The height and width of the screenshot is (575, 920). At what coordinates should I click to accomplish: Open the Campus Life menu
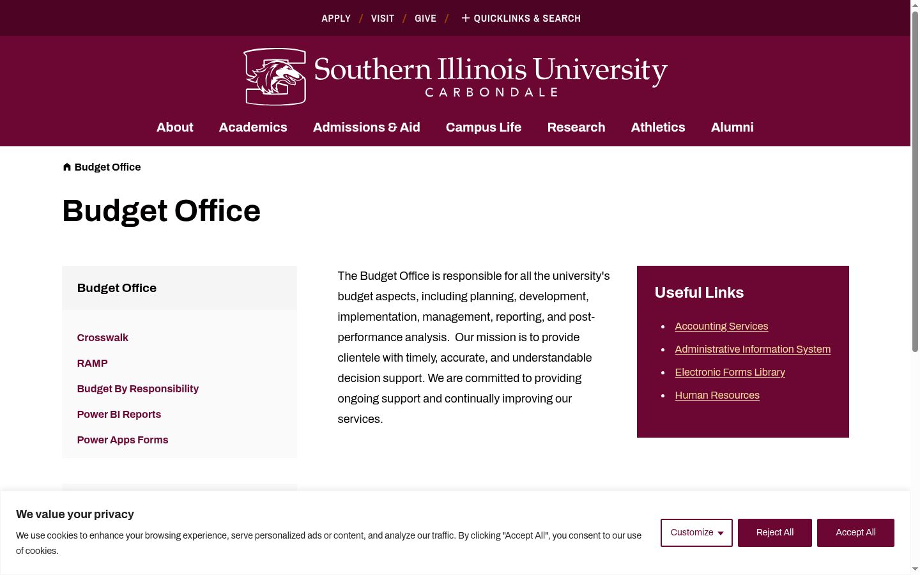(x=484, y=127)
